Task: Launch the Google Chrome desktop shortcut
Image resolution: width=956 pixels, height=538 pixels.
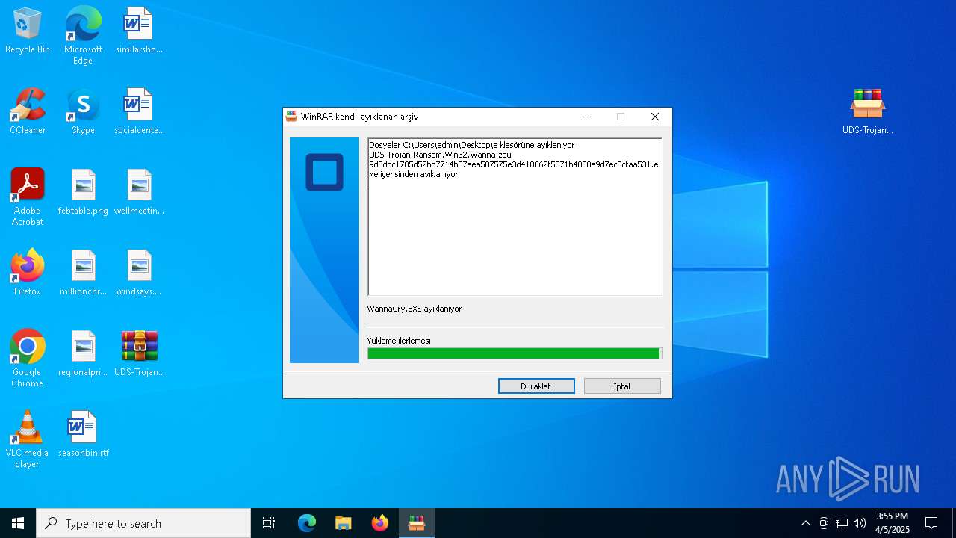Action: [28, 359]
